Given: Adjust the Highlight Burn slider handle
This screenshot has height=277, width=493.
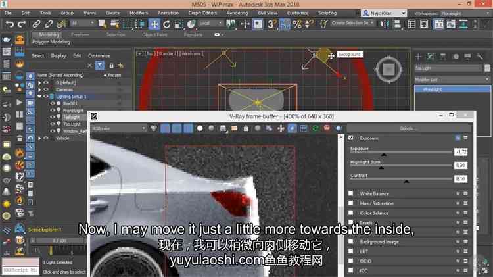Looking at the screenshot, I should click(x=381, y=168).
